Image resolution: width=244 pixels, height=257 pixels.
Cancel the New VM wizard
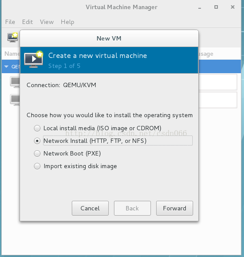(x=90, y=208)
